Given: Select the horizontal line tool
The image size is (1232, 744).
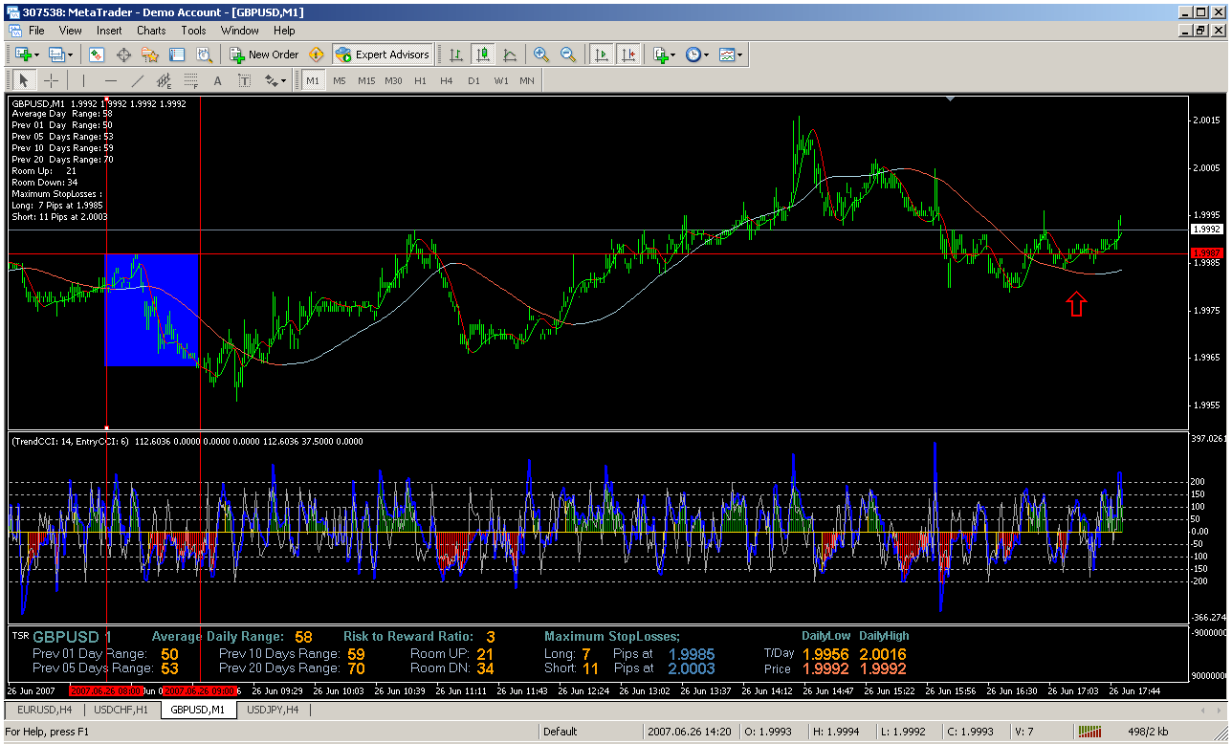Looking at the screenshot, I should [x=111, y=81].
